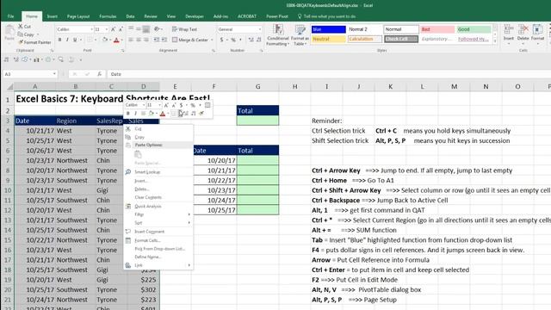The image size is (551, 310).
Task: Click the Name Box showing A3
Action: (x=29, y=74)
